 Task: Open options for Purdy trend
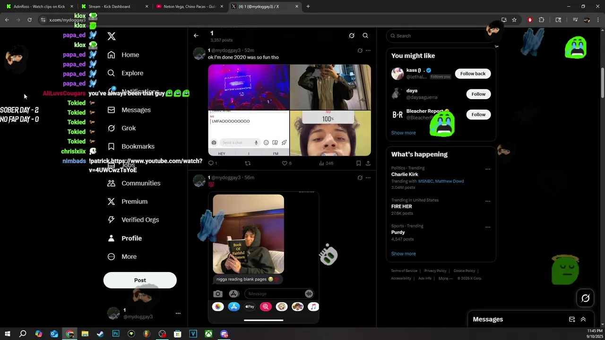(488, 227)
